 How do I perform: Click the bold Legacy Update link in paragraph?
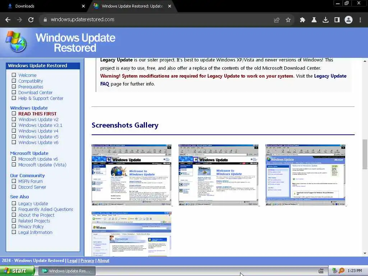click(116, 60)
